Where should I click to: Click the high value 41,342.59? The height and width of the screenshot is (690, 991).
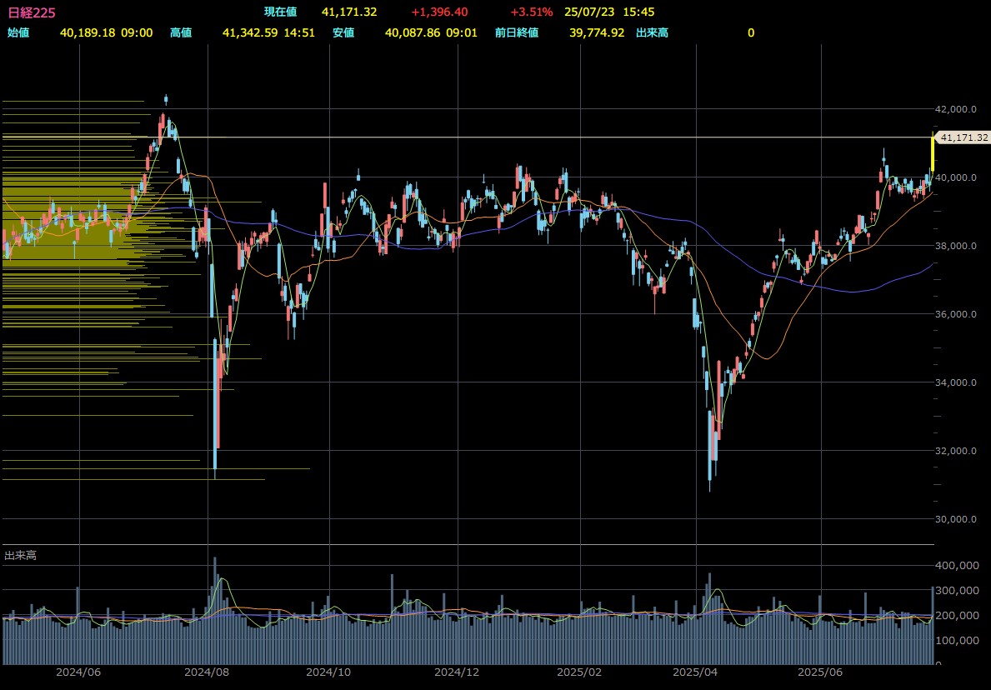point(250,32)
